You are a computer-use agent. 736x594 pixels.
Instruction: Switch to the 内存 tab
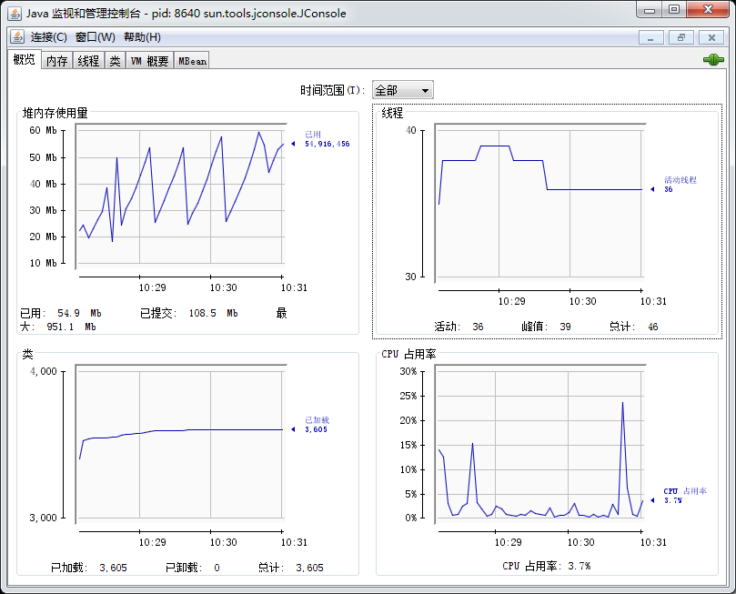56,61
